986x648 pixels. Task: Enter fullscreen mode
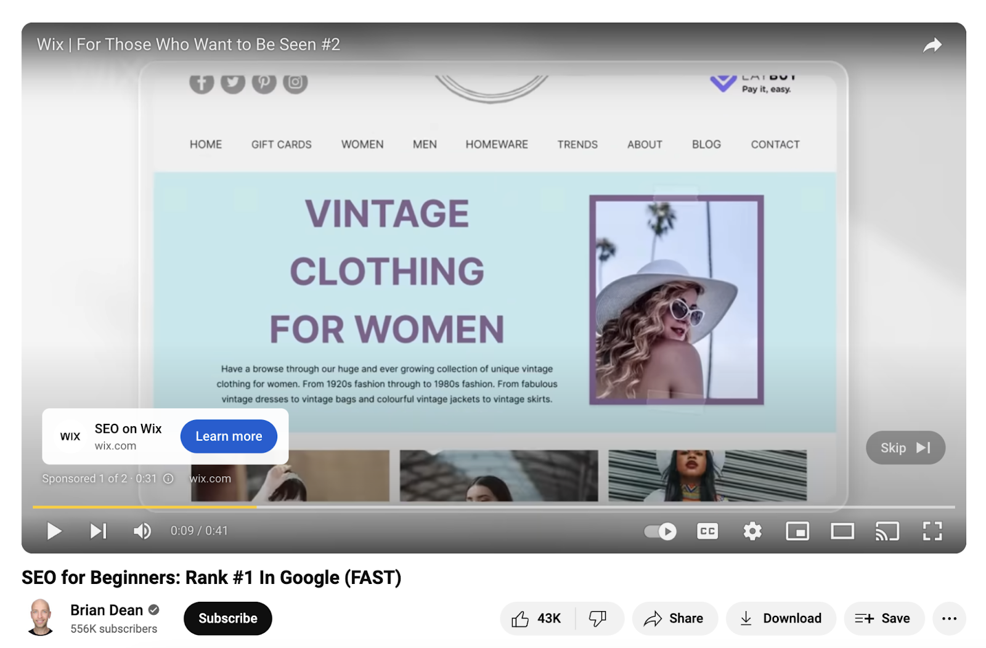point(932,530)
